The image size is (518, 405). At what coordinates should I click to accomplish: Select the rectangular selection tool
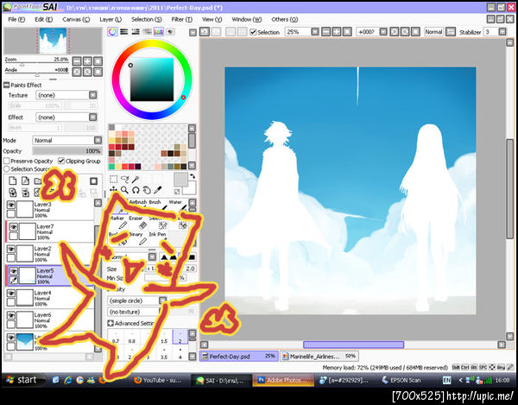click(x=114, y=179)
